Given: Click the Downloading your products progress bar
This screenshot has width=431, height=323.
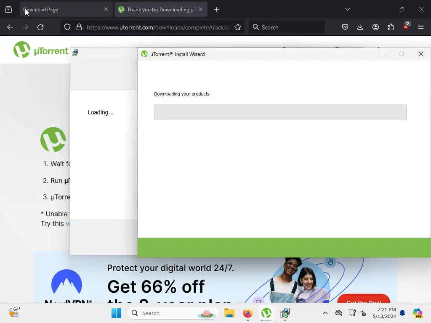Looking at the screenshot, I should coord(280,112).
